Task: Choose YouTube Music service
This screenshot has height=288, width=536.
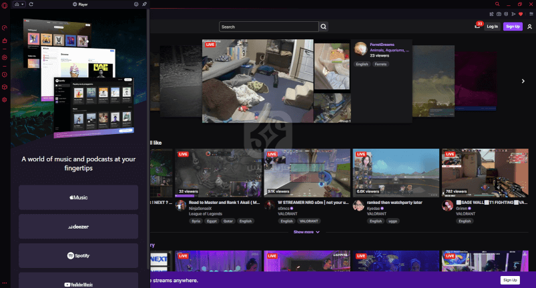Action: 78,281
